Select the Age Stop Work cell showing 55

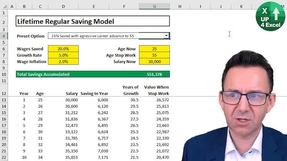pyautogui.click(x=154, y=55)
